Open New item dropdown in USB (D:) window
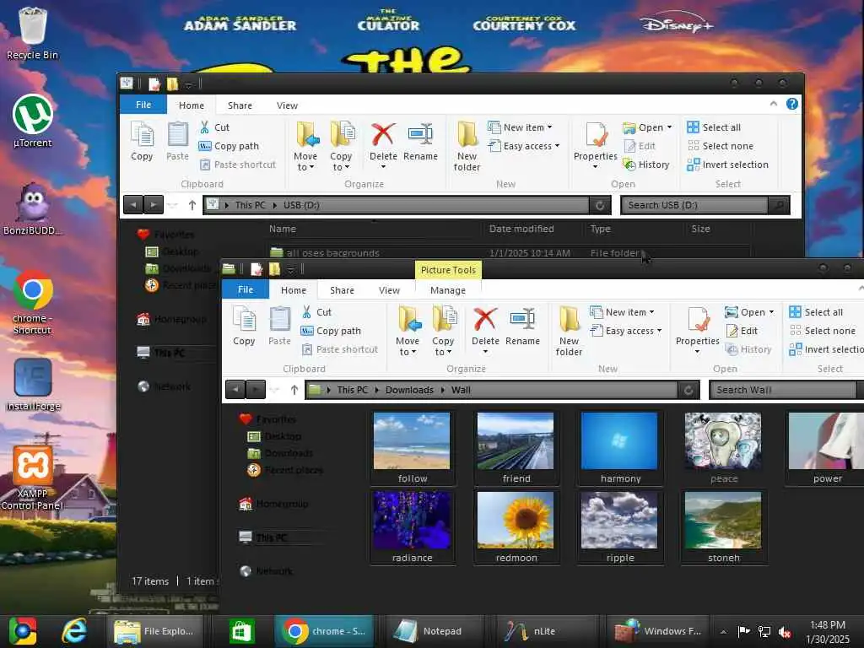This screenshot has width=864, height=648. (520, 127)
